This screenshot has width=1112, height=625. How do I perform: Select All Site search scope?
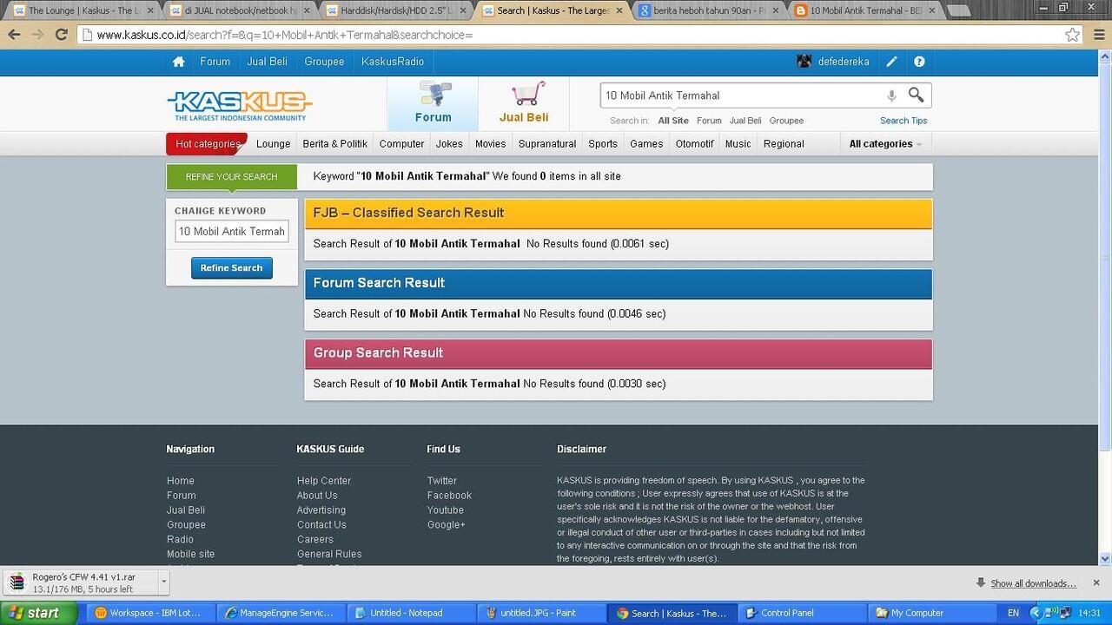673,121
